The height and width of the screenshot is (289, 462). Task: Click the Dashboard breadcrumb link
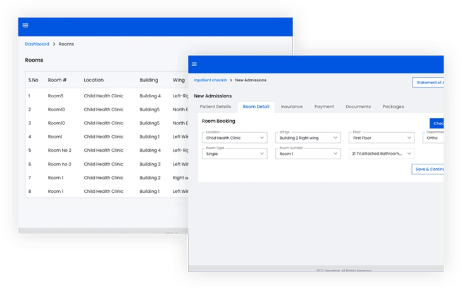click(37, 44)
